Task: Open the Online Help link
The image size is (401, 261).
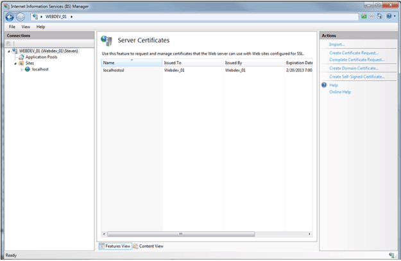Action: (x=340, y=92)
